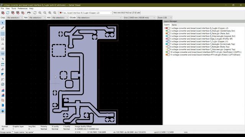Toggle high contrast display mode icon

click(x=3, y=100)
